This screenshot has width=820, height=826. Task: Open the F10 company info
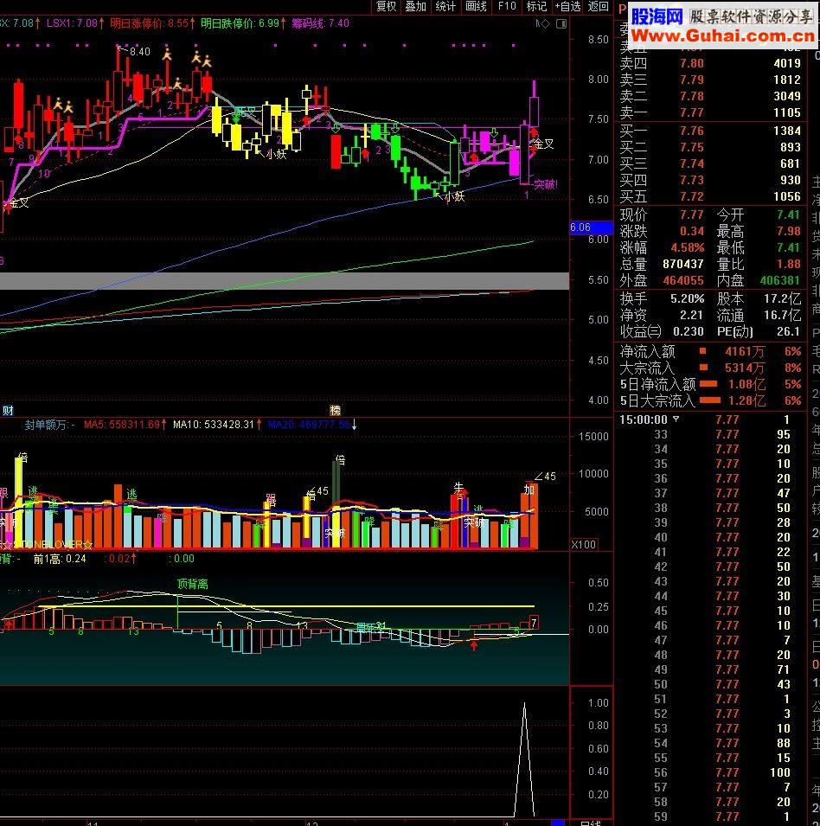tap(507, 6)
